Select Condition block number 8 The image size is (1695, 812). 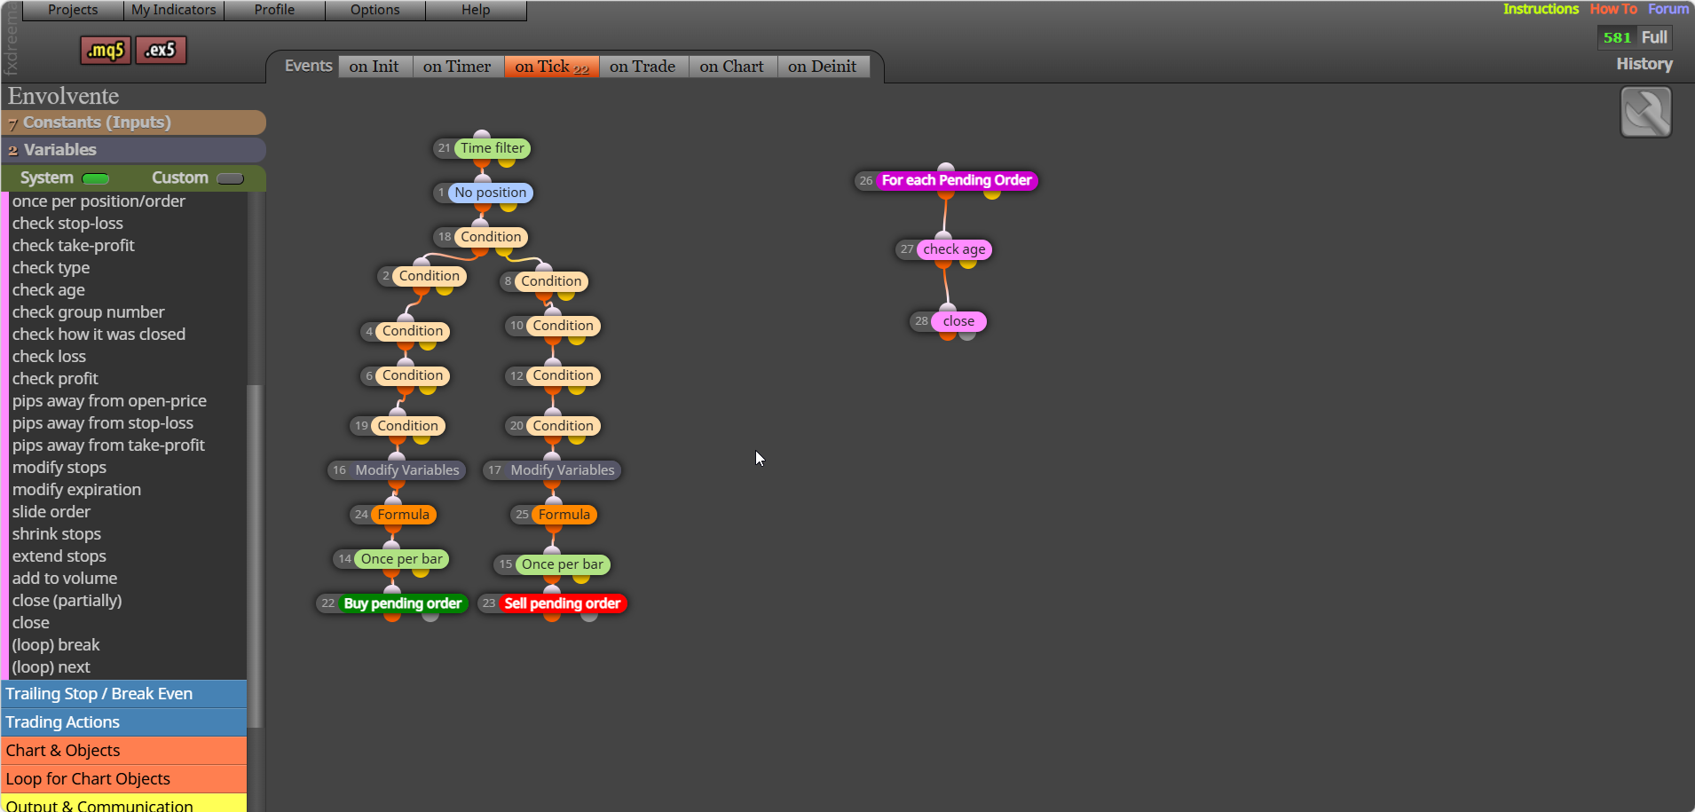(x=551, y=281)
